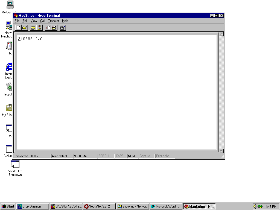This screenshot has height=210, width=280.
Task: Open the Call menu
Action: [x=42, y=21]
